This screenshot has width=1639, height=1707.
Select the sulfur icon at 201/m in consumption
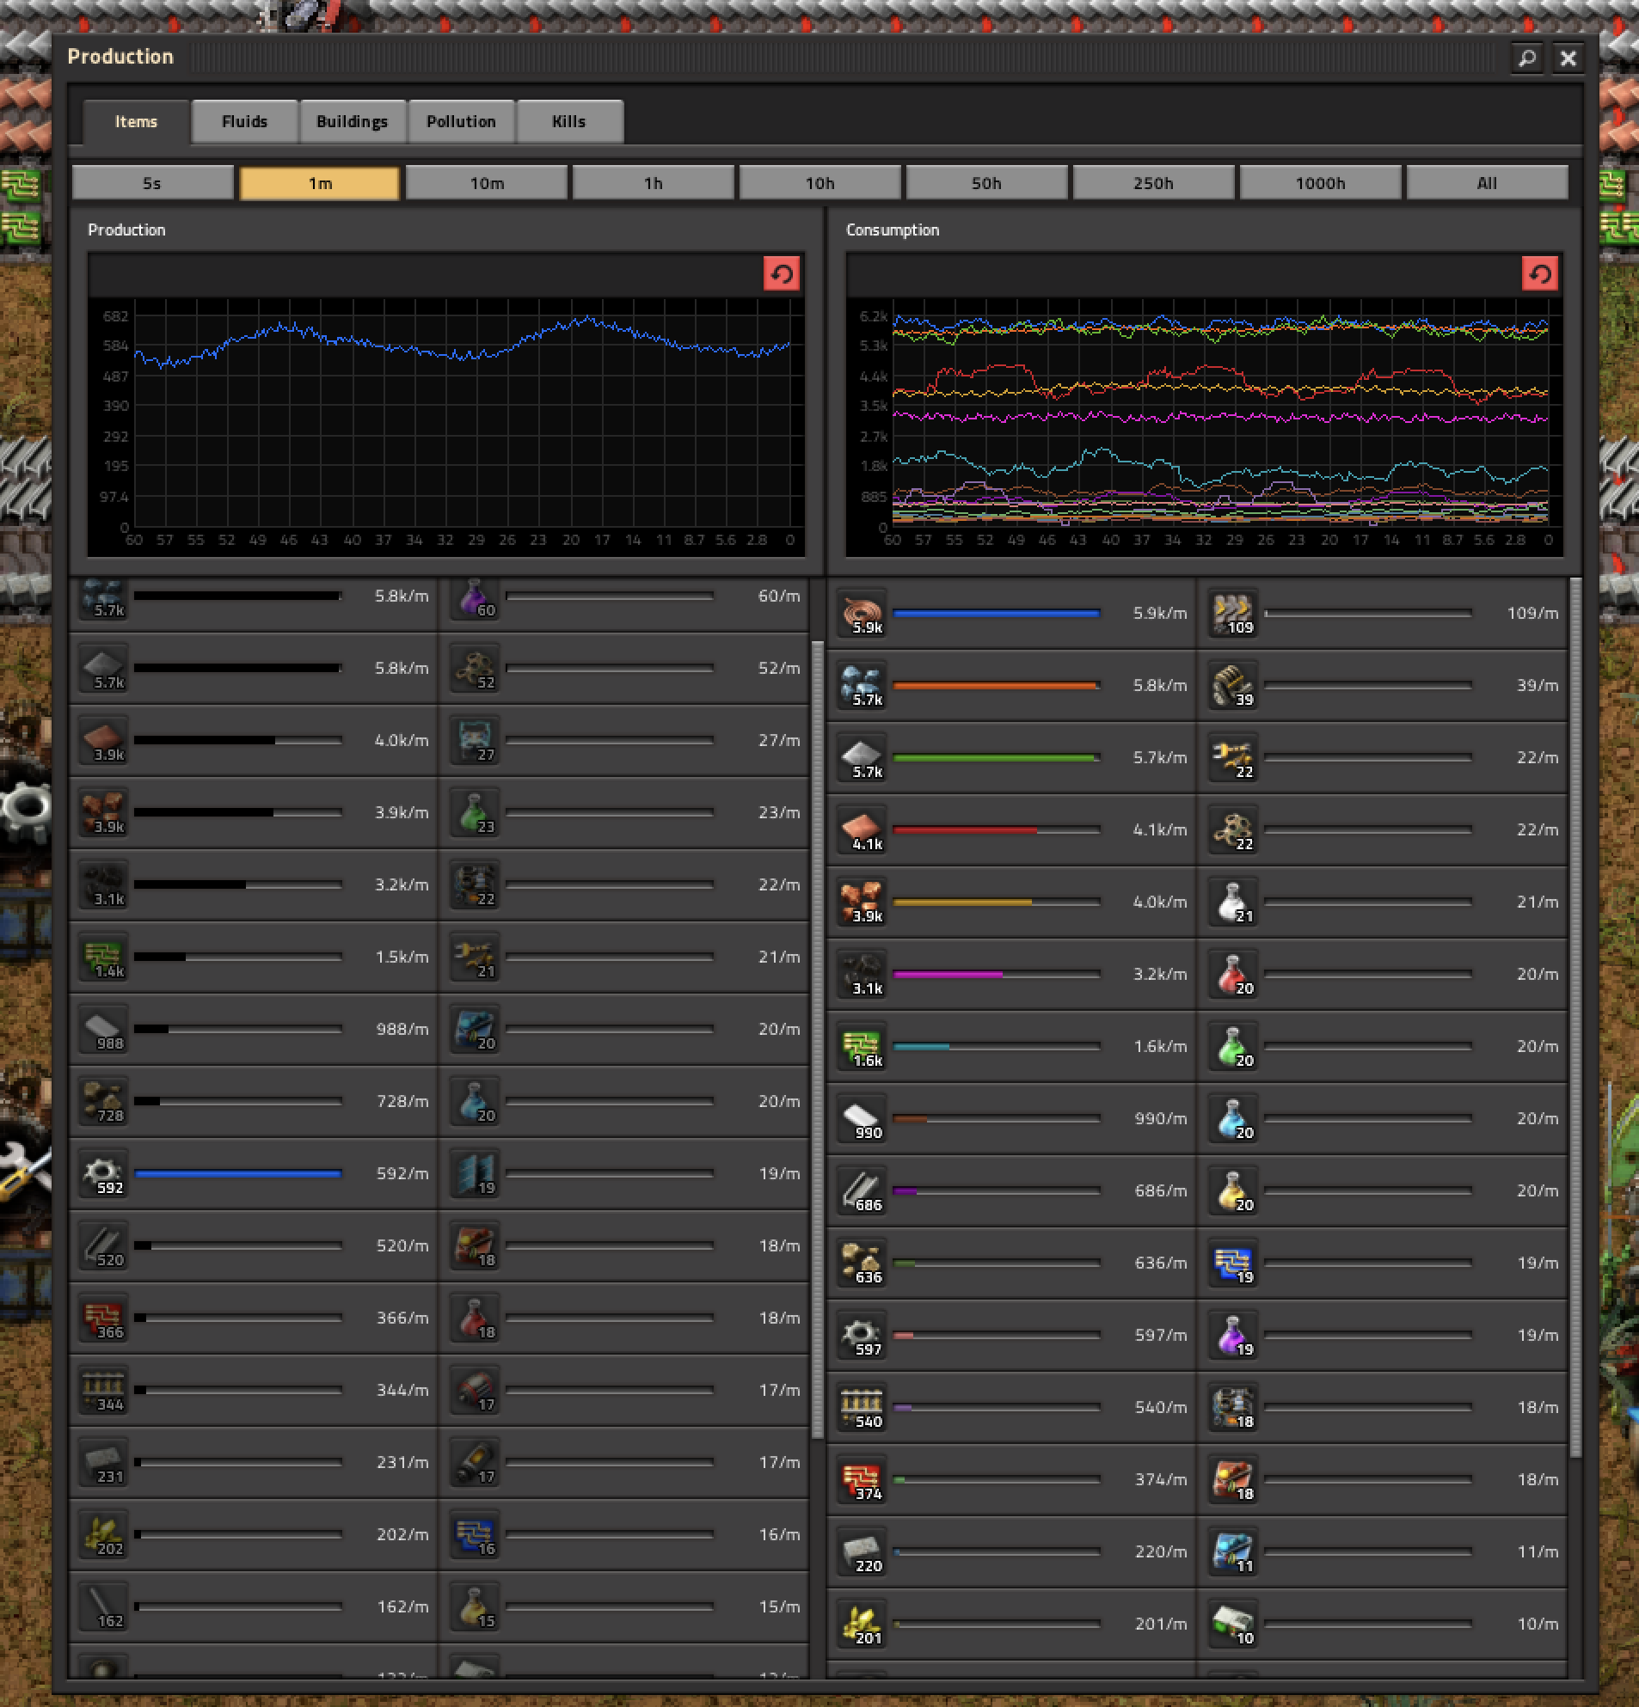(862, 1625)
